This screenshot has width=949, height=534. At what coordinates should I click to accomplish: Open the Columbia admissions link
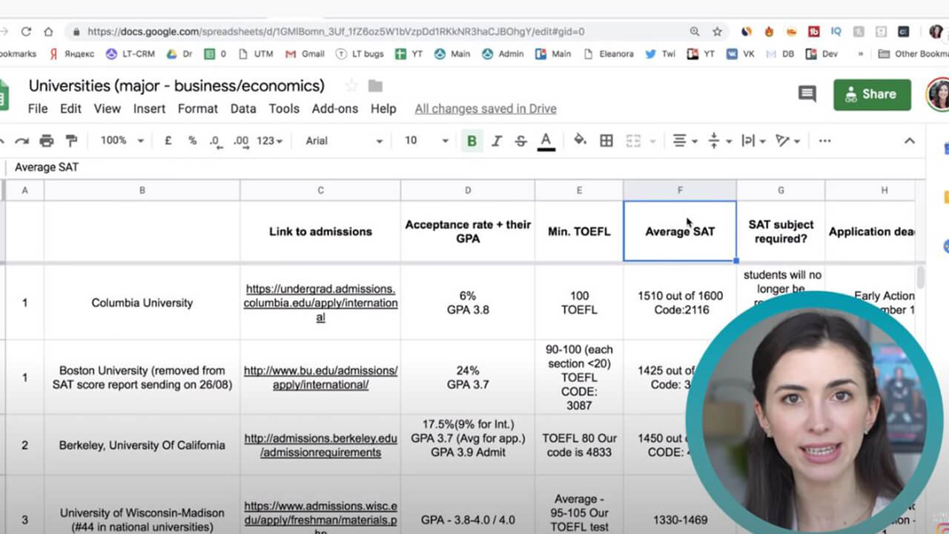coord(320,303)
